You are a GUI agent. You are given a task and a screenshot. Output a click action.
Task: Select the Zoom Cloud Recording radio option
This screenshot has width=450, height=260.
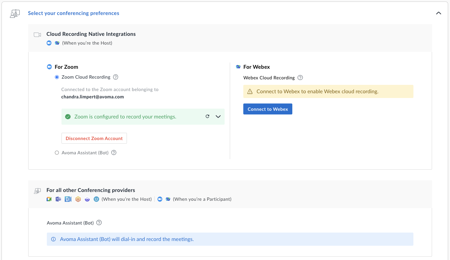point(57,77)
